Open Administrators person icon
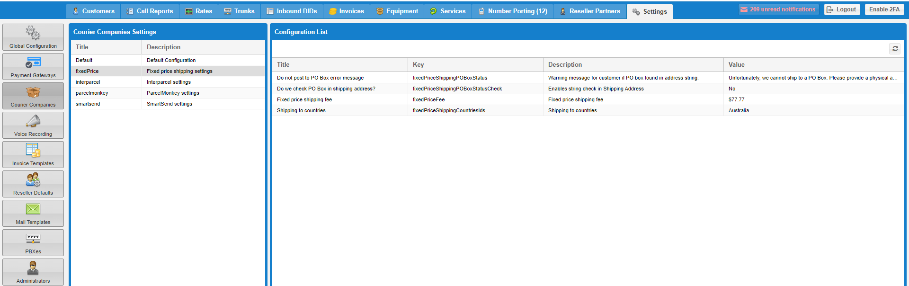The width and height of the screenshot is (909, 286). [33, 268]
